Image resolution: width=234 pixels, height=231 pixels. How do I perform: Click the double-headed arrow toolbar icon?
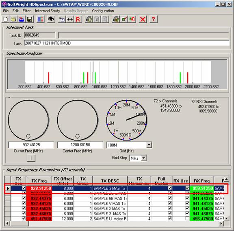point(70,19)
